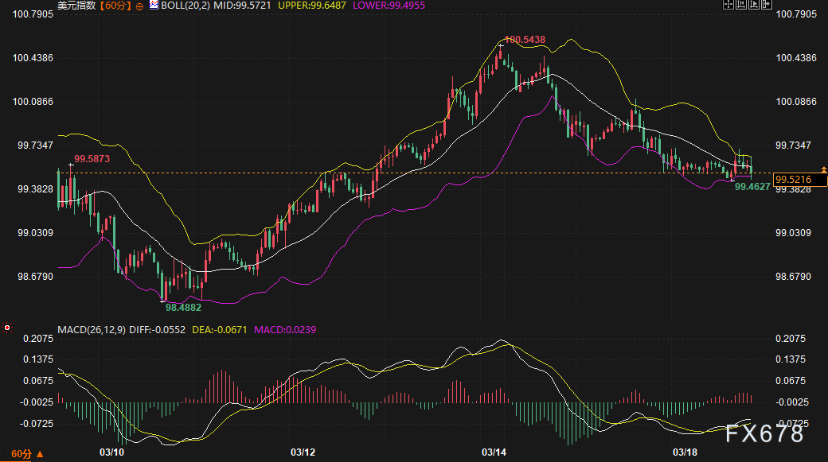Click the 98.4882 low price label
The height and width of the screenshot is (462, 828).
point(182,306)
